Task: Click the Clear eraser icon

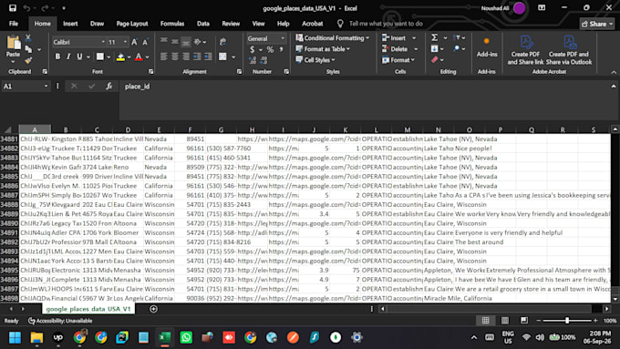Action: pyautogui.click(x=434, y=59)
